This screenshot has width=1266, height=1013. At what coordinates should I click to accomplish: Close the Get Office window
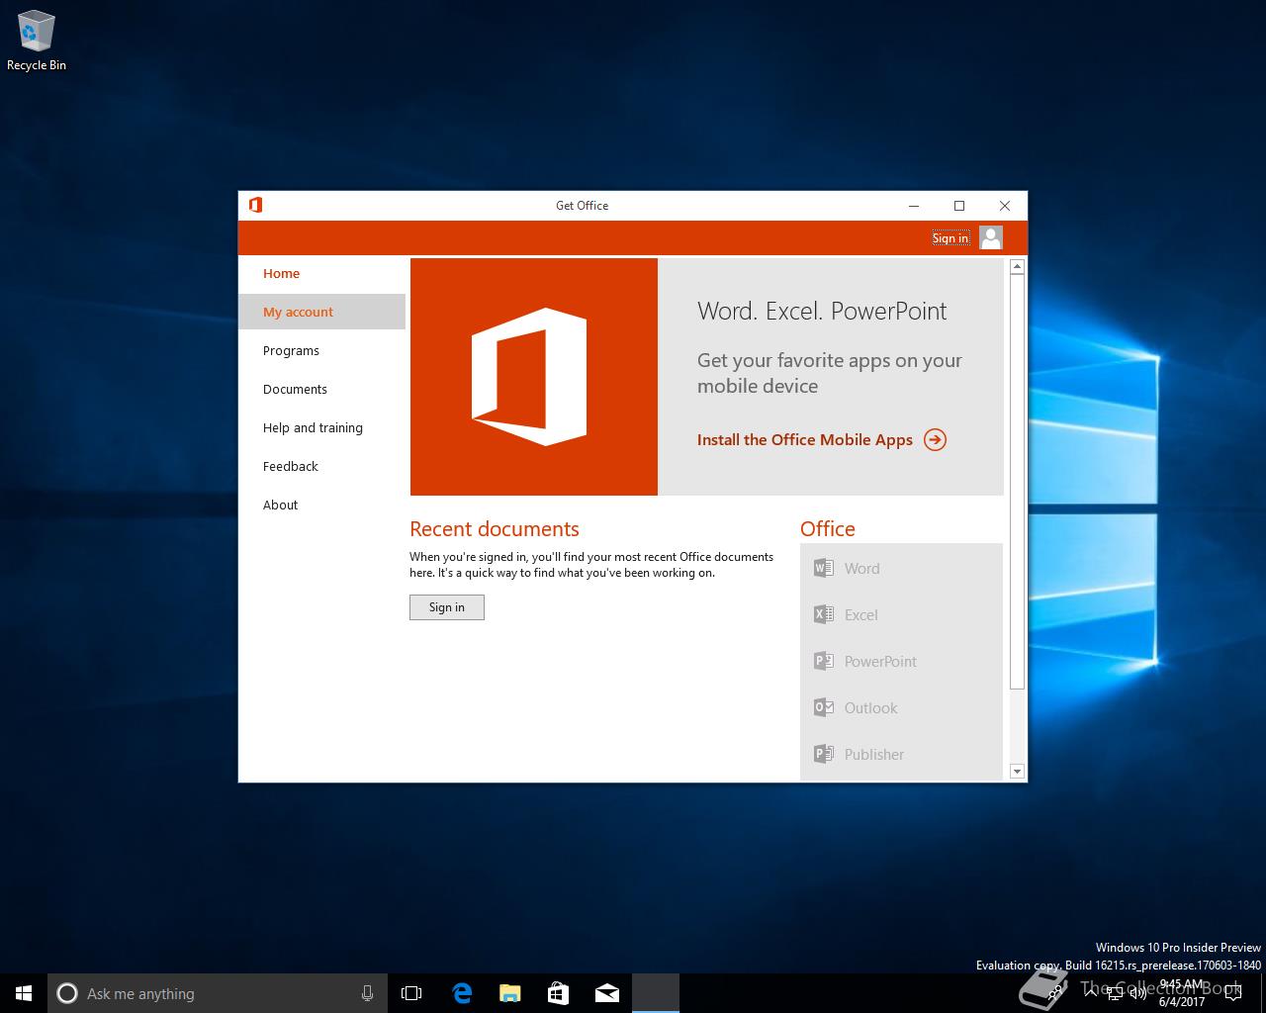(1005, 206)
